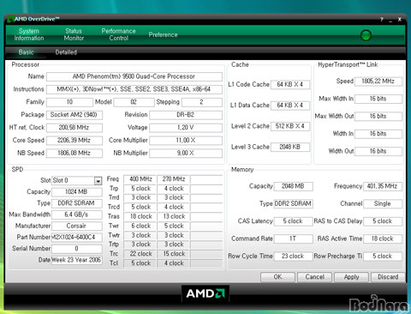Click the memory Capacity 2048 MB field
Viewport: 411px width, 314px height.
293,186
